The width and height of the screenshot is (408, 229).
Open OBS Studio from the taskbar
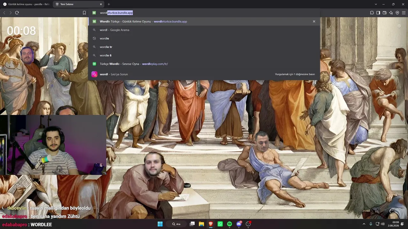[248, 224]
